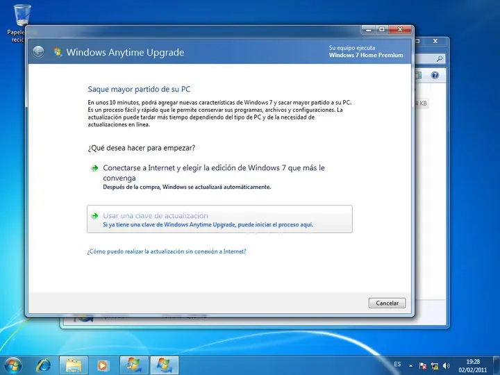The height and width of the screenshot is (375, 500).
Task: Open the help icon in the background window
Action: coord(435,75)
